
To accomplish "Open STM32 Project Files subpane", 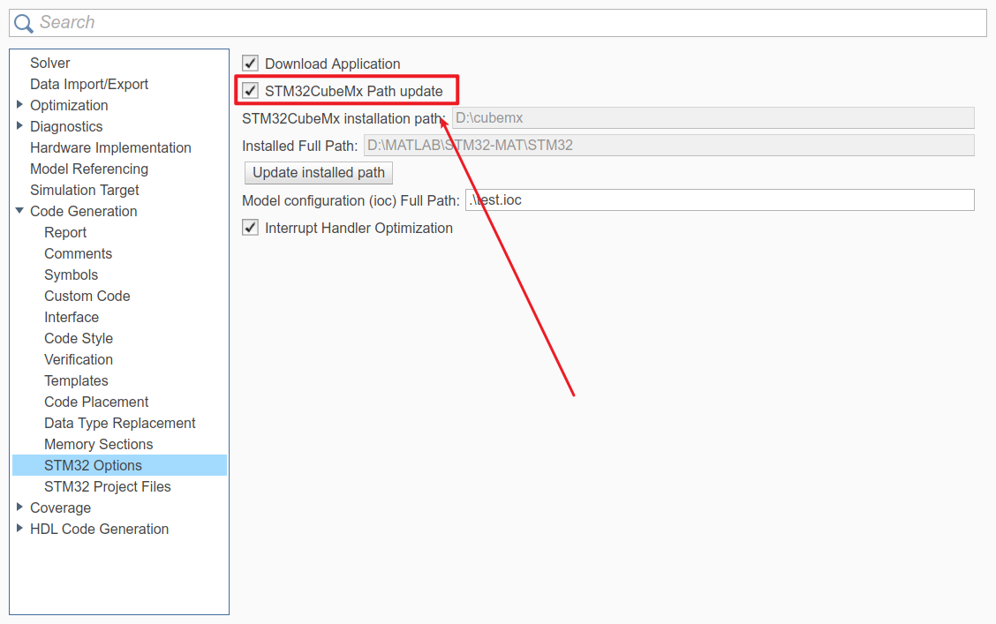I will [108, 487].
